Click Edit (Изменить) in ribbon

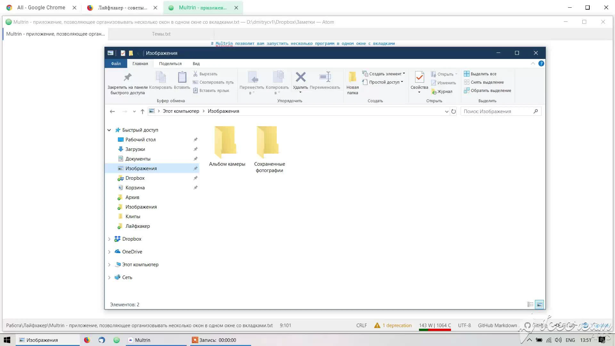point(443,83)
